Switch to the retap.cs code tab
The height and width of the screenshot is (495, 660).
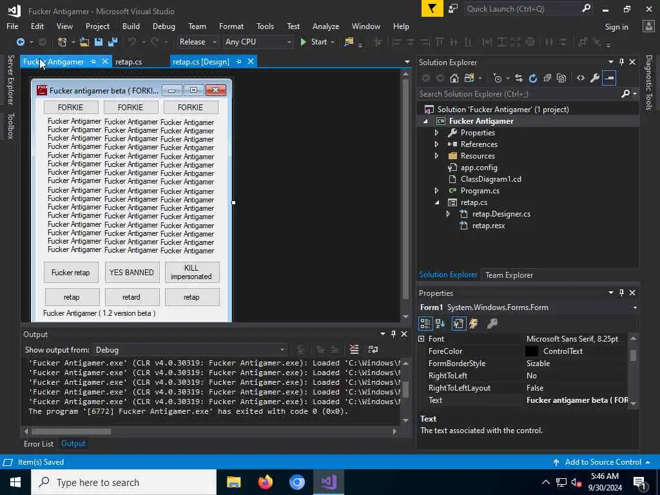[x=128, y=62]
